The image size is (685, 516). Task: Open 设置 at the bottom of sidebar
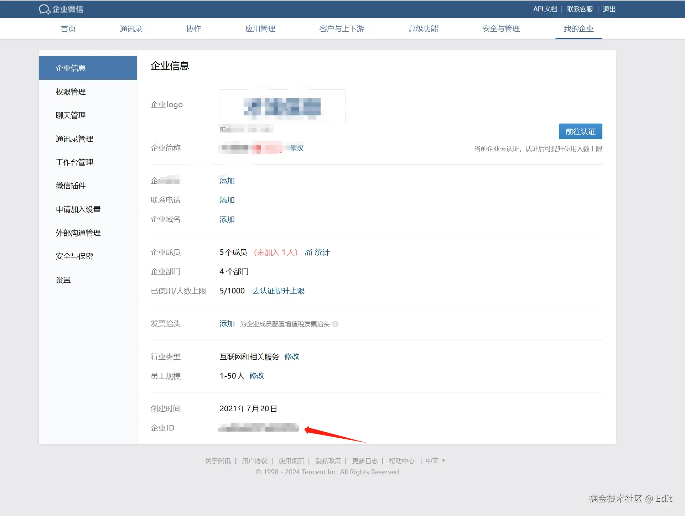point(63,280)
